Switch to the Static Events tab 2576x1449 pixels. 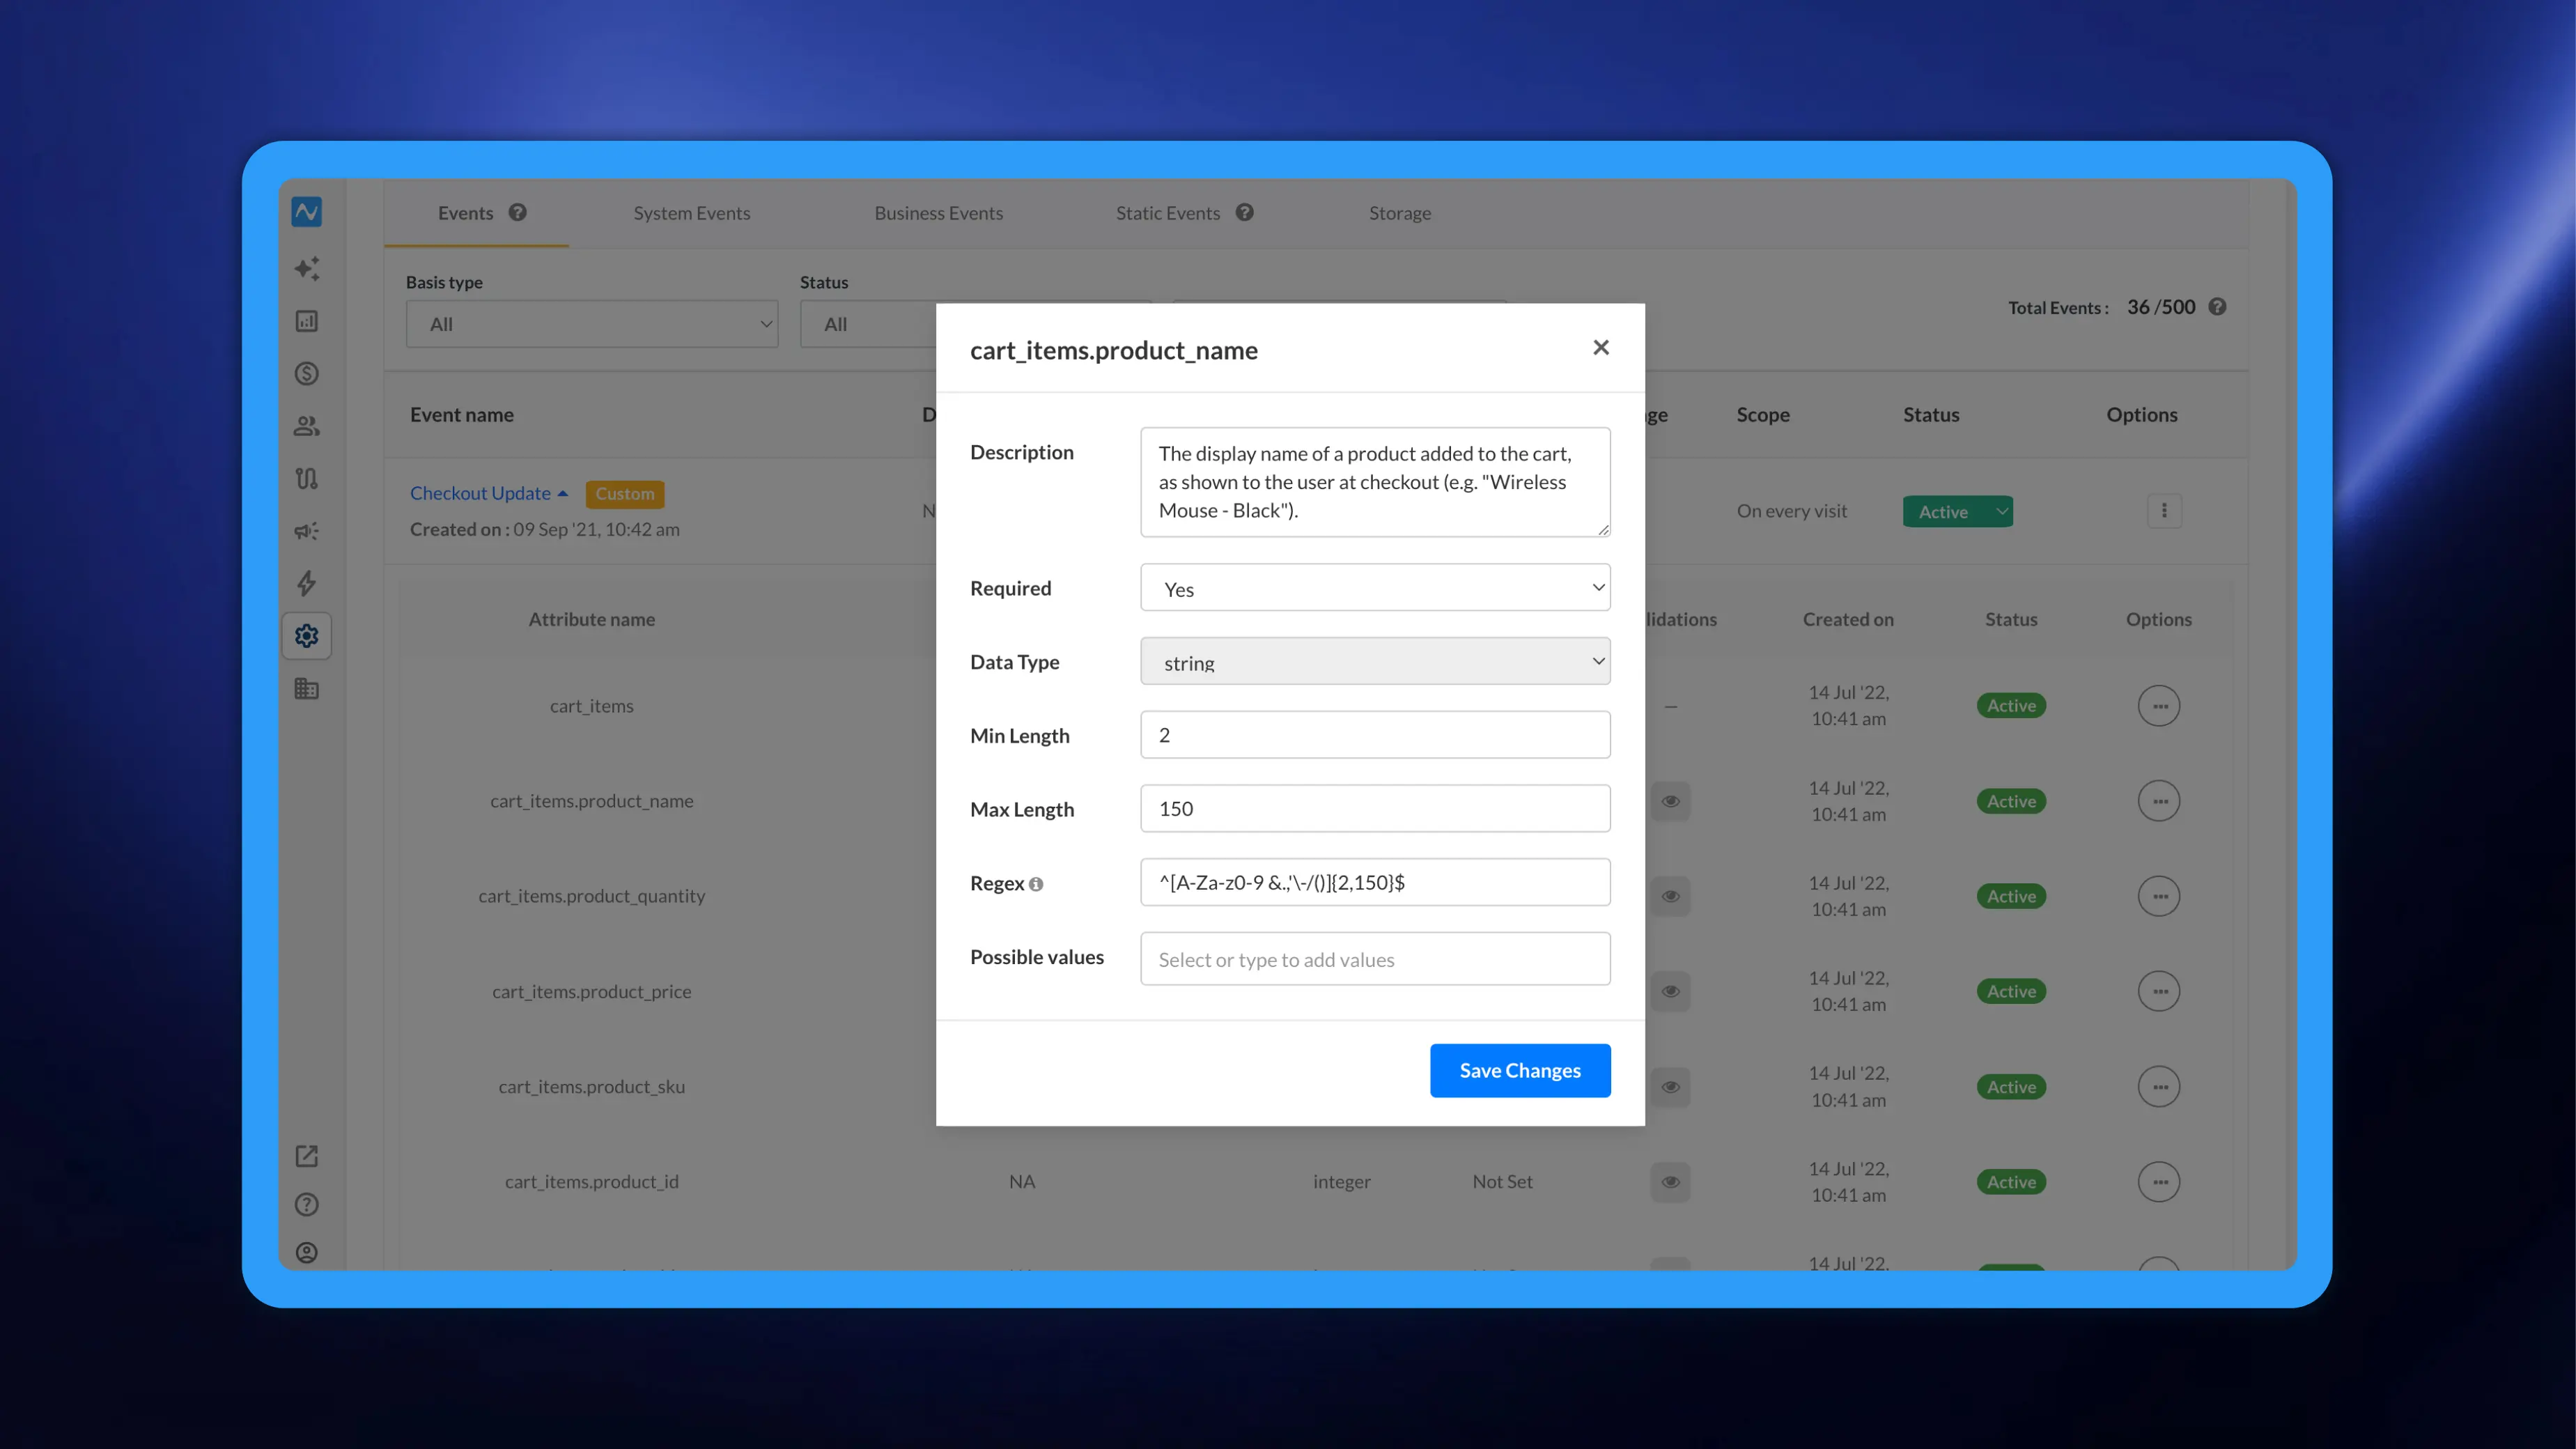click(x=1167, y=213)
